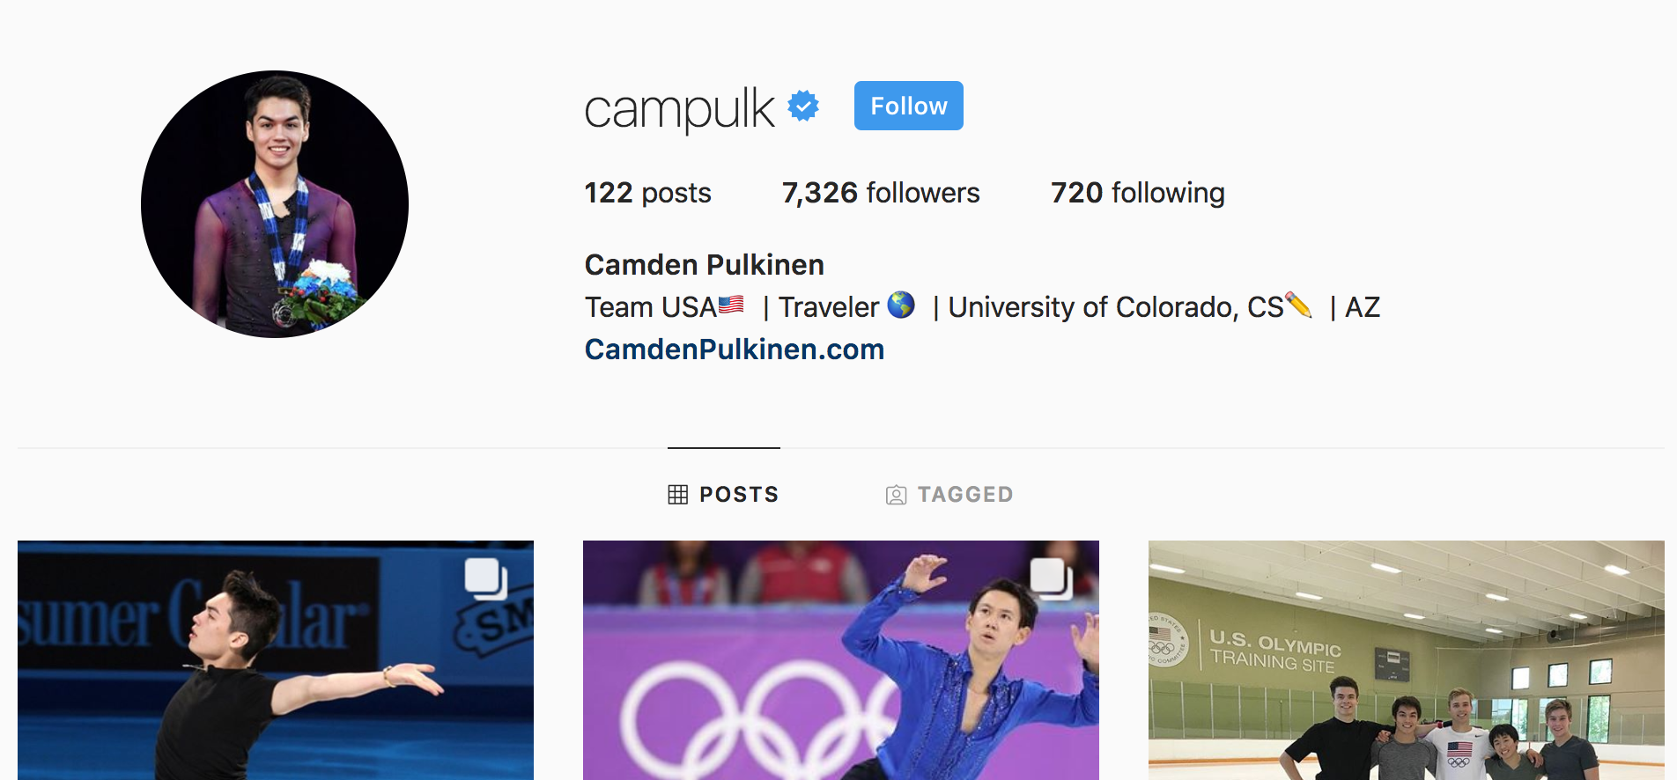Switch to the TAGGED tab

pos(949,495)
